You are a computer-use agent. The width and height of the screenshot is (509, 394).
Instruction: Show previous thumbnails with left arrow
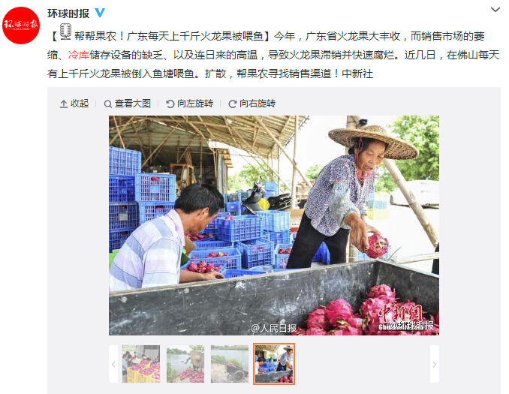point(113,364)
